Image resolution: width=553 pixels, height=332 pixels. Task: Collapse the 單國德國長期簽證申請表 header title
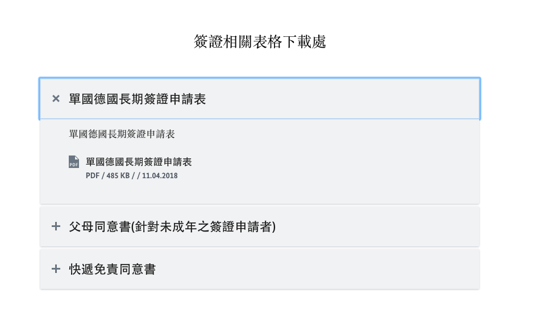[x=137, y=99]
